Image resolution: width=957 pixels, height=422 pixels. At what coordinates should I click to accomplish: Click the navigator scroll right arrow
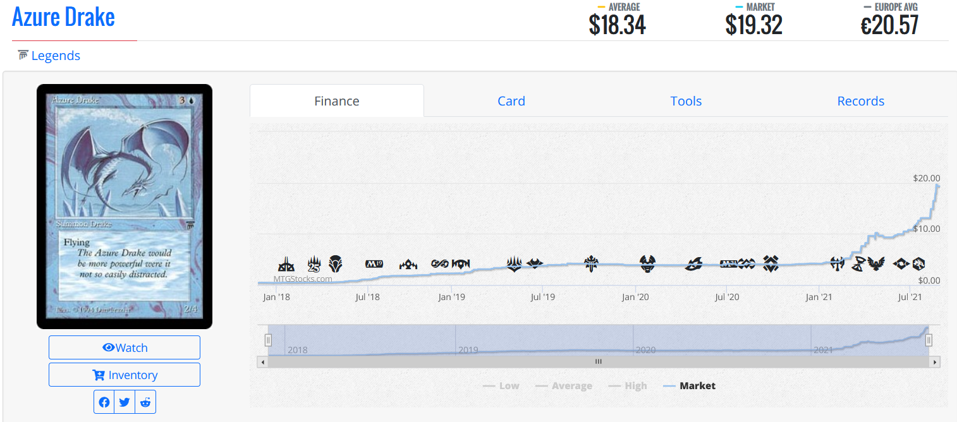(936, 362)
